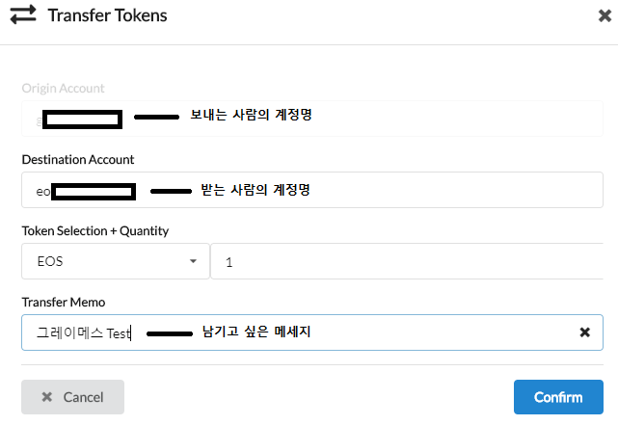Focus the Destination Account input field

[312, 190]
